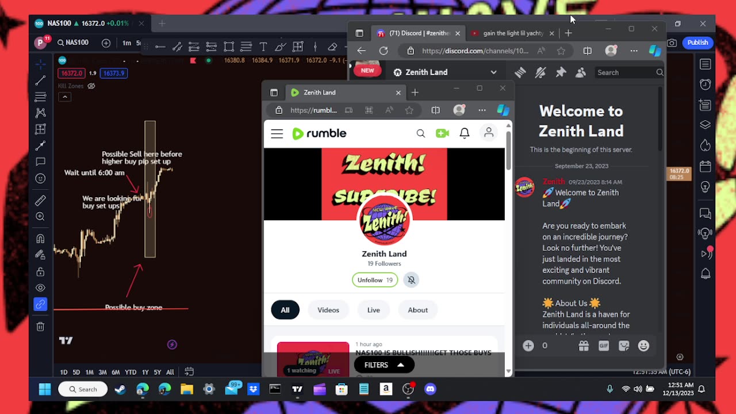Open Discord pinned messages

(x=561, y=72)
